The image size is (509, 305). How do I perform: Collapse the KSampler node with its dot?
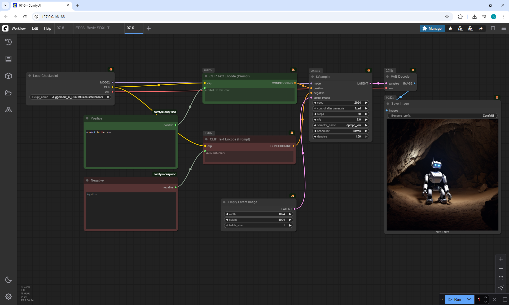[313, 77]
